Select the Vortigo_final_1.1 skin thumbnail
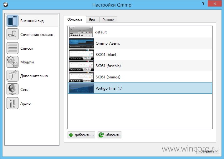 (x=81, y=88)
